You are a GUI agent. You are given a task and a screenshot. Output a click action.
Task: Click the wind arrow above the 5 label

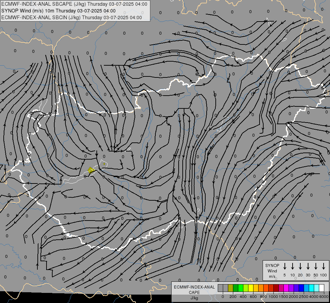(284, 266)
